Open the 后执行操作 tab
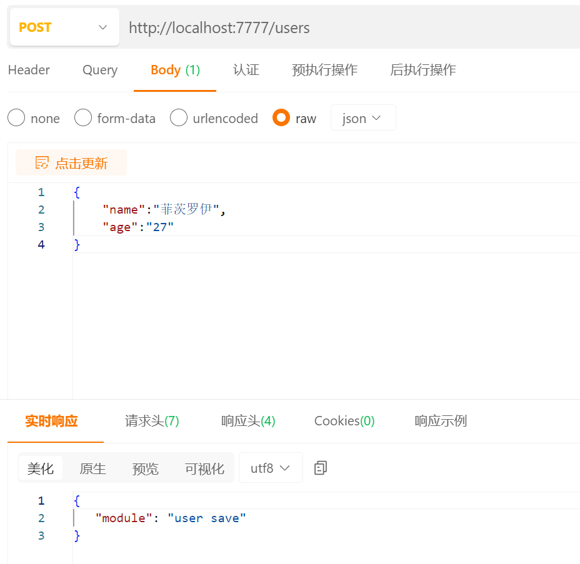This screenshot has height=564, width=580. click(x=422, y=70)
